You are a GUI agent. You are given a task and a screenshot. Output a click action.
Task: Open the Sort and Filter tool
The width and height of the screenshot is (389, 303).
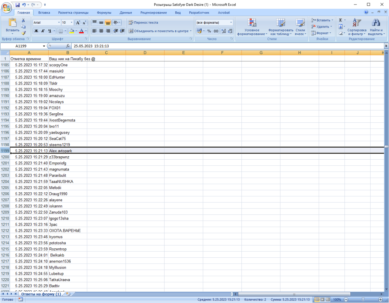click(356, 27)
